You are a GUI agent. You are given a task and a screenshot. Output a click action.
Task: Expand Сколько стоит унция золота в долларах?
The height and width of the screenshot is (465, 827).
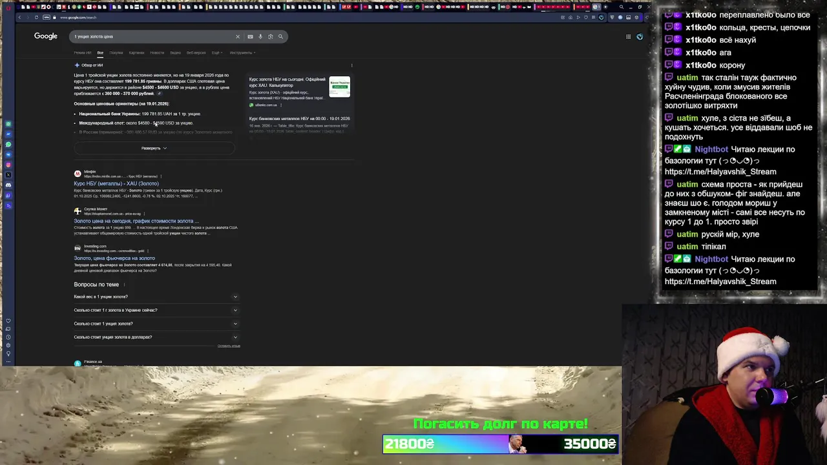pyautogui.click(x=156, y=337)
